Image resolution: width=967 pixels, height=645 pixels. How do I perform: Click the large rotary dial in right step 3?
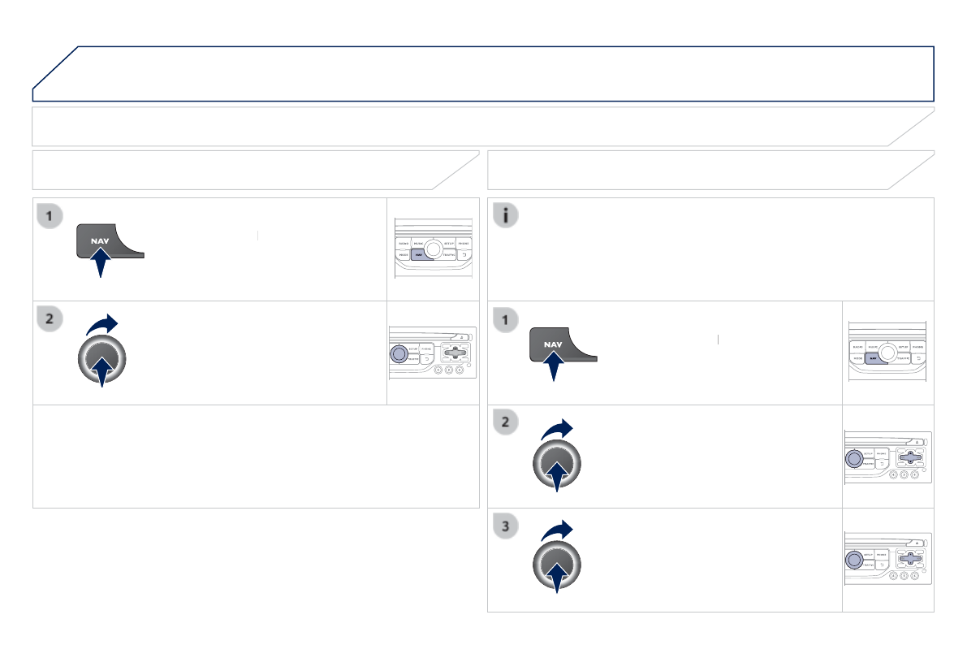tap(557, 567)
